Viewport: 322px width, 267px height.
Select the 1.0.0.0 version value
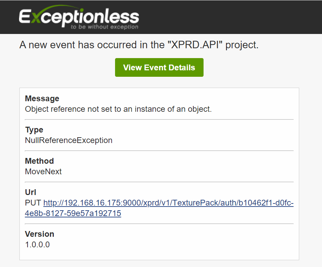pyautogui.click(x=37, y=245)
